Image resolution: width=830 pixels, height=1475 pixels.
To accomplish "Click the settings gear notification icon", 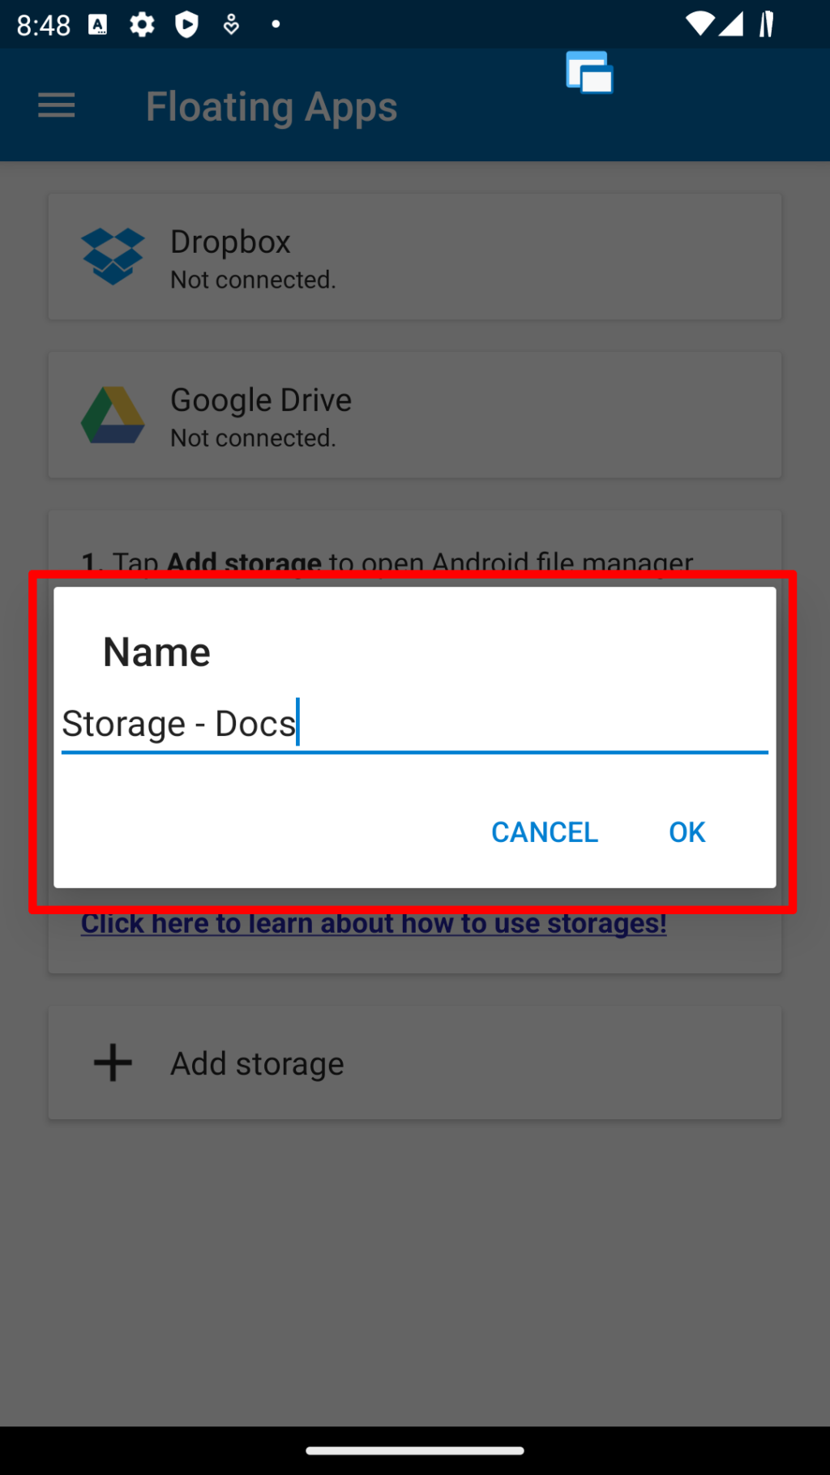I will (x=142, y=25).
